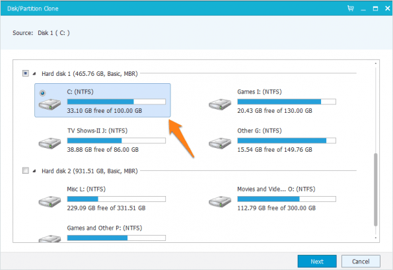393x270 pixels.
Task: Toggle the Hard disk 1 checkbox
Action: click(x=26, y=73)
